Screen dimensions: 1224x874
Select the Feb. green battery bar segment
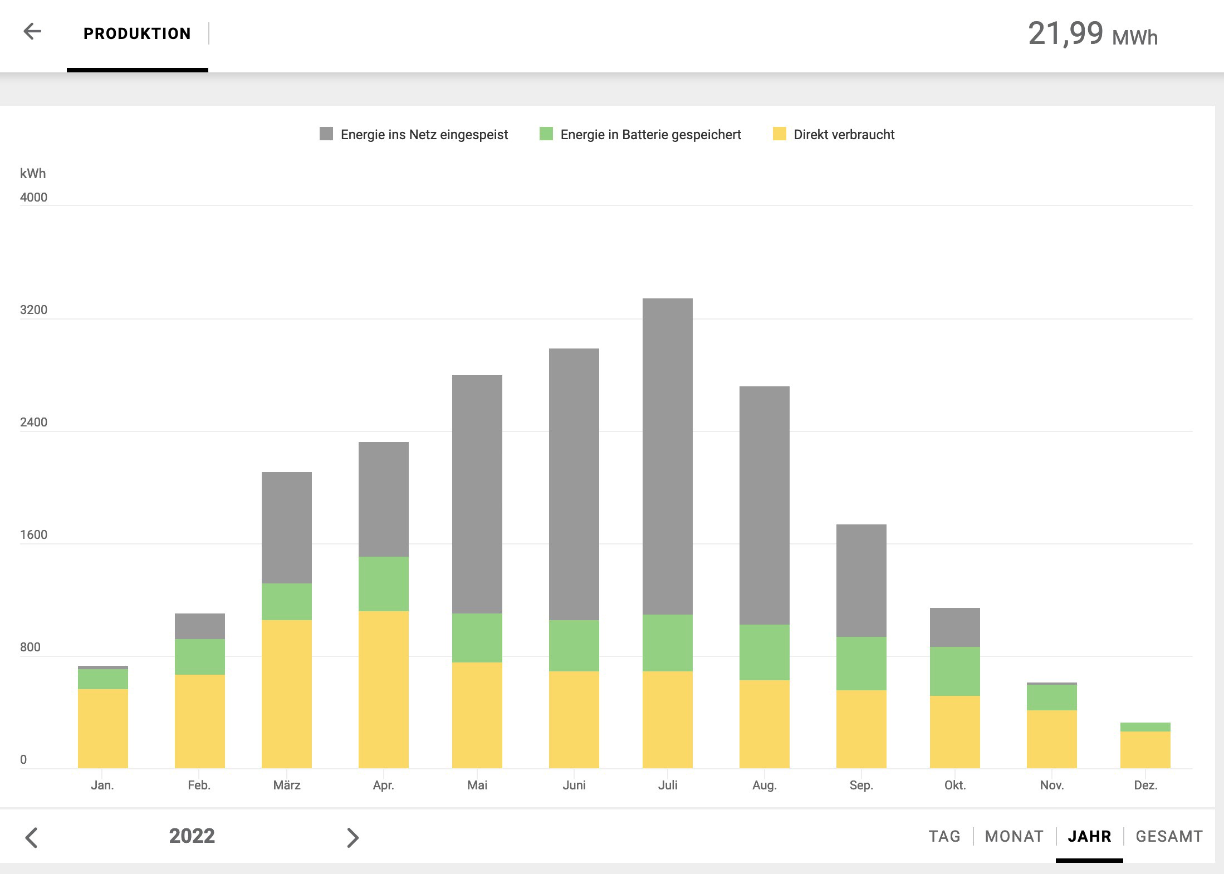200,657
